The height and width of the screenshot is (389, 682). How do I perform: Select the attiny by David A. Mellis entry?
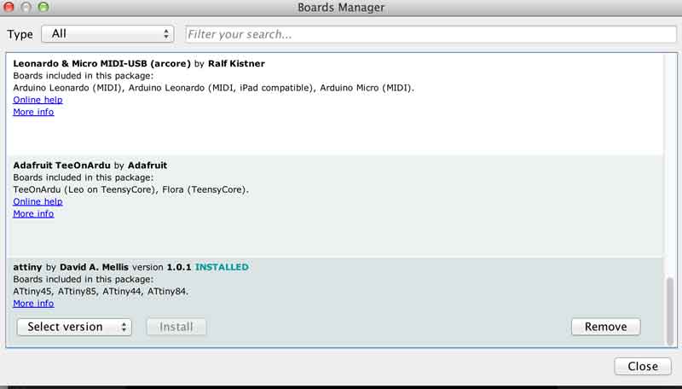(x=334, y=302)
